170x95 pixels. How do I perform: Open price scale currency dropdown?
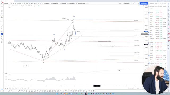click(x=146, y=6)
